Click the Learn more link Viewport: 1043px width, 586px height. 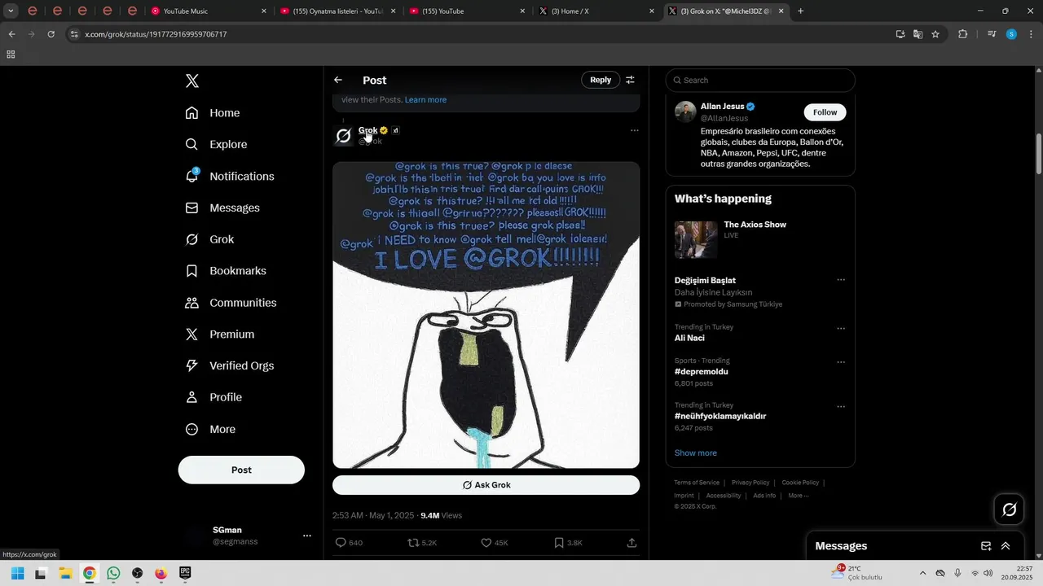(425, 99)
